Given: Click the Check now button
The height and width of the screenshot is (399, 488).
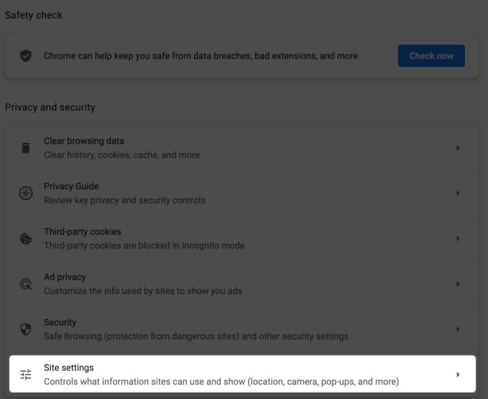Looking at the screenshot, I should [x=431, y=56].
